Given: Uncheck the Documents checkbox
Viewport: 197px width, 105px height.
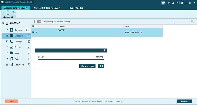Looking at the screenshot, I should (7, 65).
